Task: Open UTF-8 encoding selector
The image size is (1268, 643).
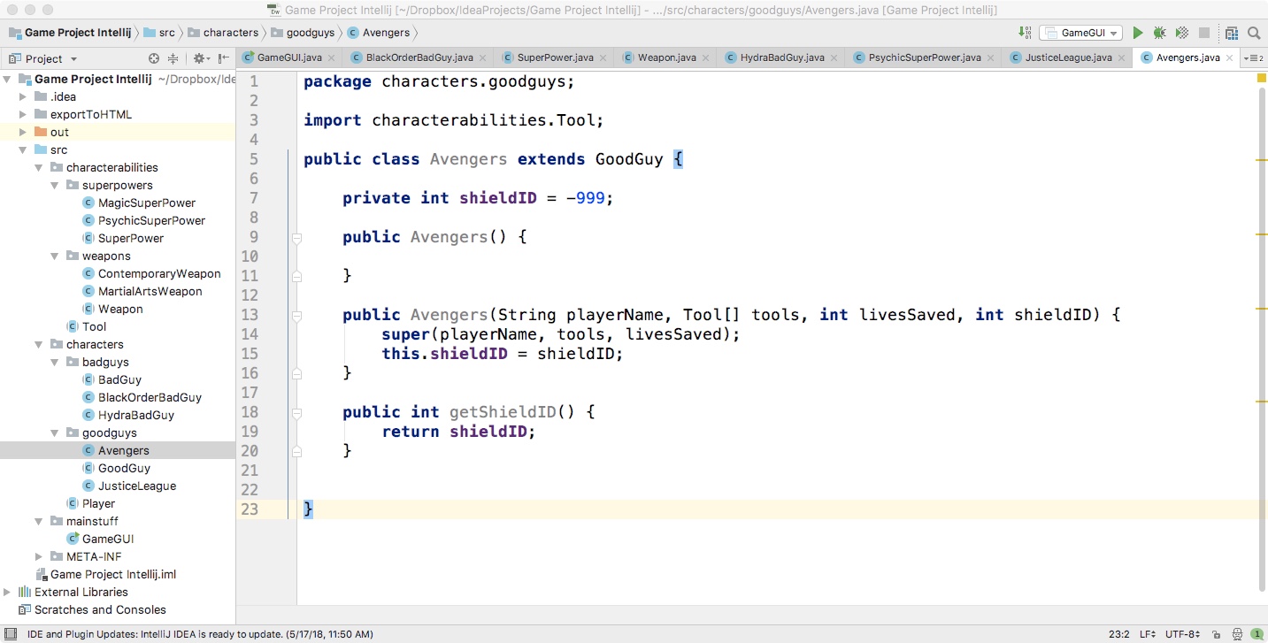Action: 1182,634
